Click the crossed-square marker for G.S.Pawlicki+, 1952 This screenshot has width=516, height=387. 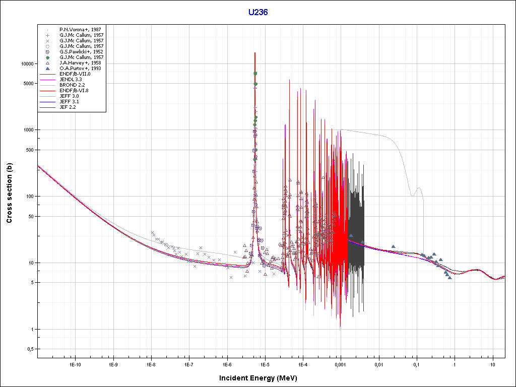pyautogui.click(x=47, y=52)
